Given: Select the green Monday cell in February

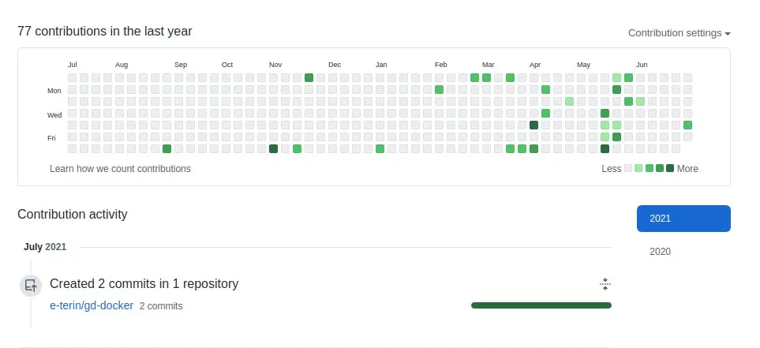Looking at the screenshot, I should 439,90.
